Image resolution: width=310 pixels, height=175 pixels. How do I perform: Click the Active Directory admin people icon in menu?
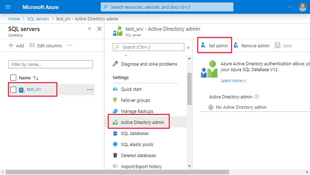tap(115, 122)
